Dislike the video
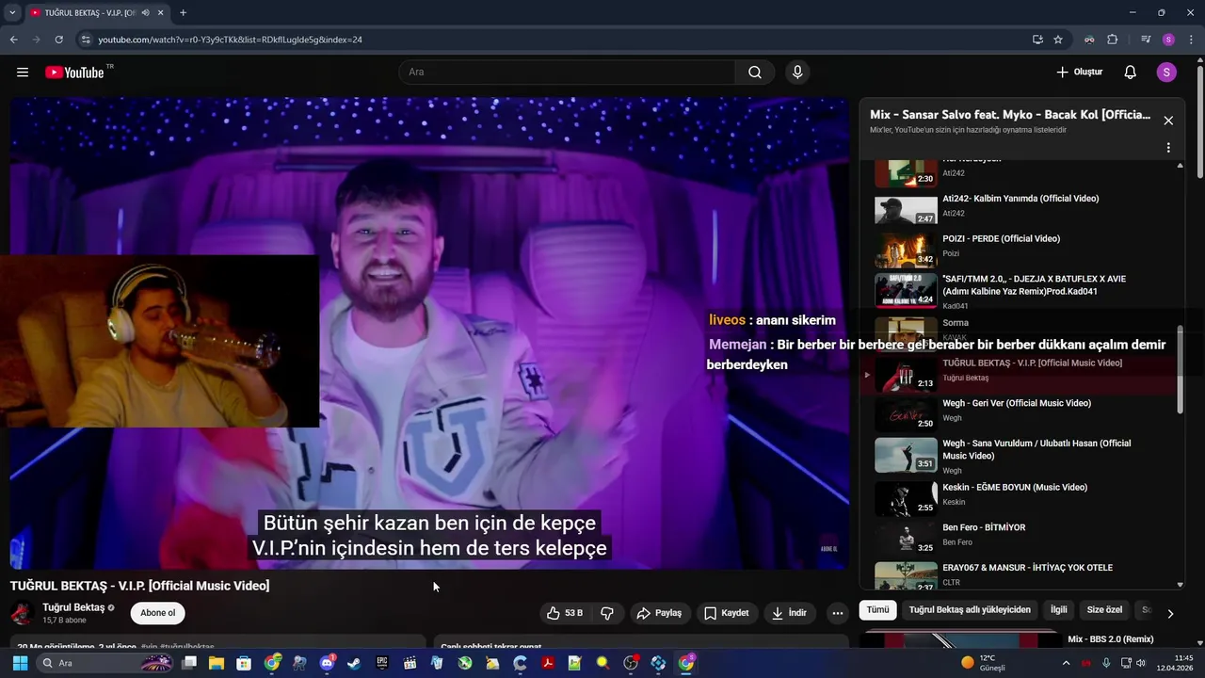The height and width of the screenshot is (678, 1205). pos(607,613)
